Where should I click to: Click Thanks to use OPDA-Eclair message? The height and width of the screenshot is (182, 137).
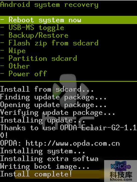(x=68, y=131)
